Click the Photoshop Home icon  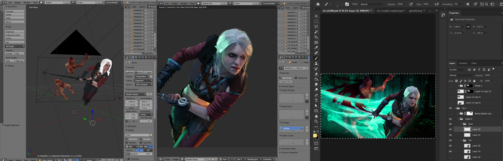(x=318, y=4)
